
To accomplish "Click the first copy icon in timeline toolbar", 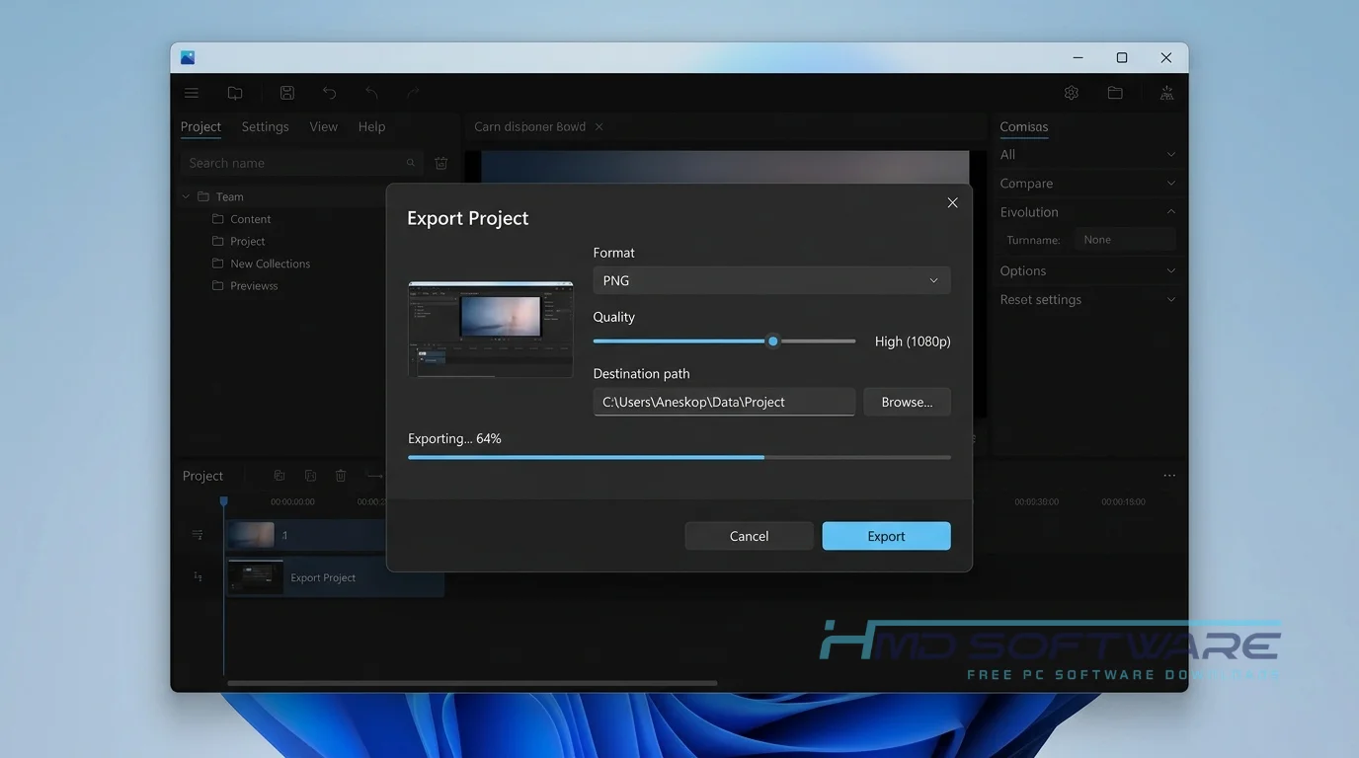I will pyautogui.click(x=280, y=476).
